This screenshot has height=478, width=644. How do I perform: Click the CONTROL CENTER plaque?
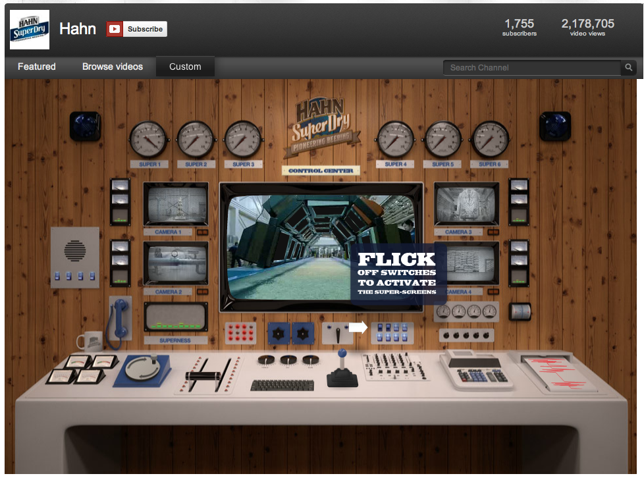pyautogui.click(x=321, y=171)
